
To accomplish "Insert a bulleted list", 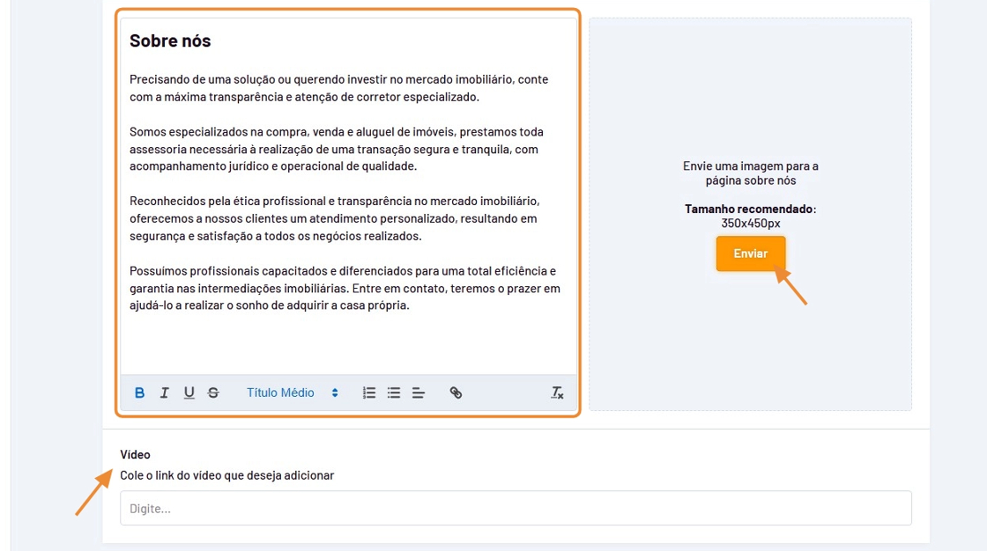I will 394,393.
